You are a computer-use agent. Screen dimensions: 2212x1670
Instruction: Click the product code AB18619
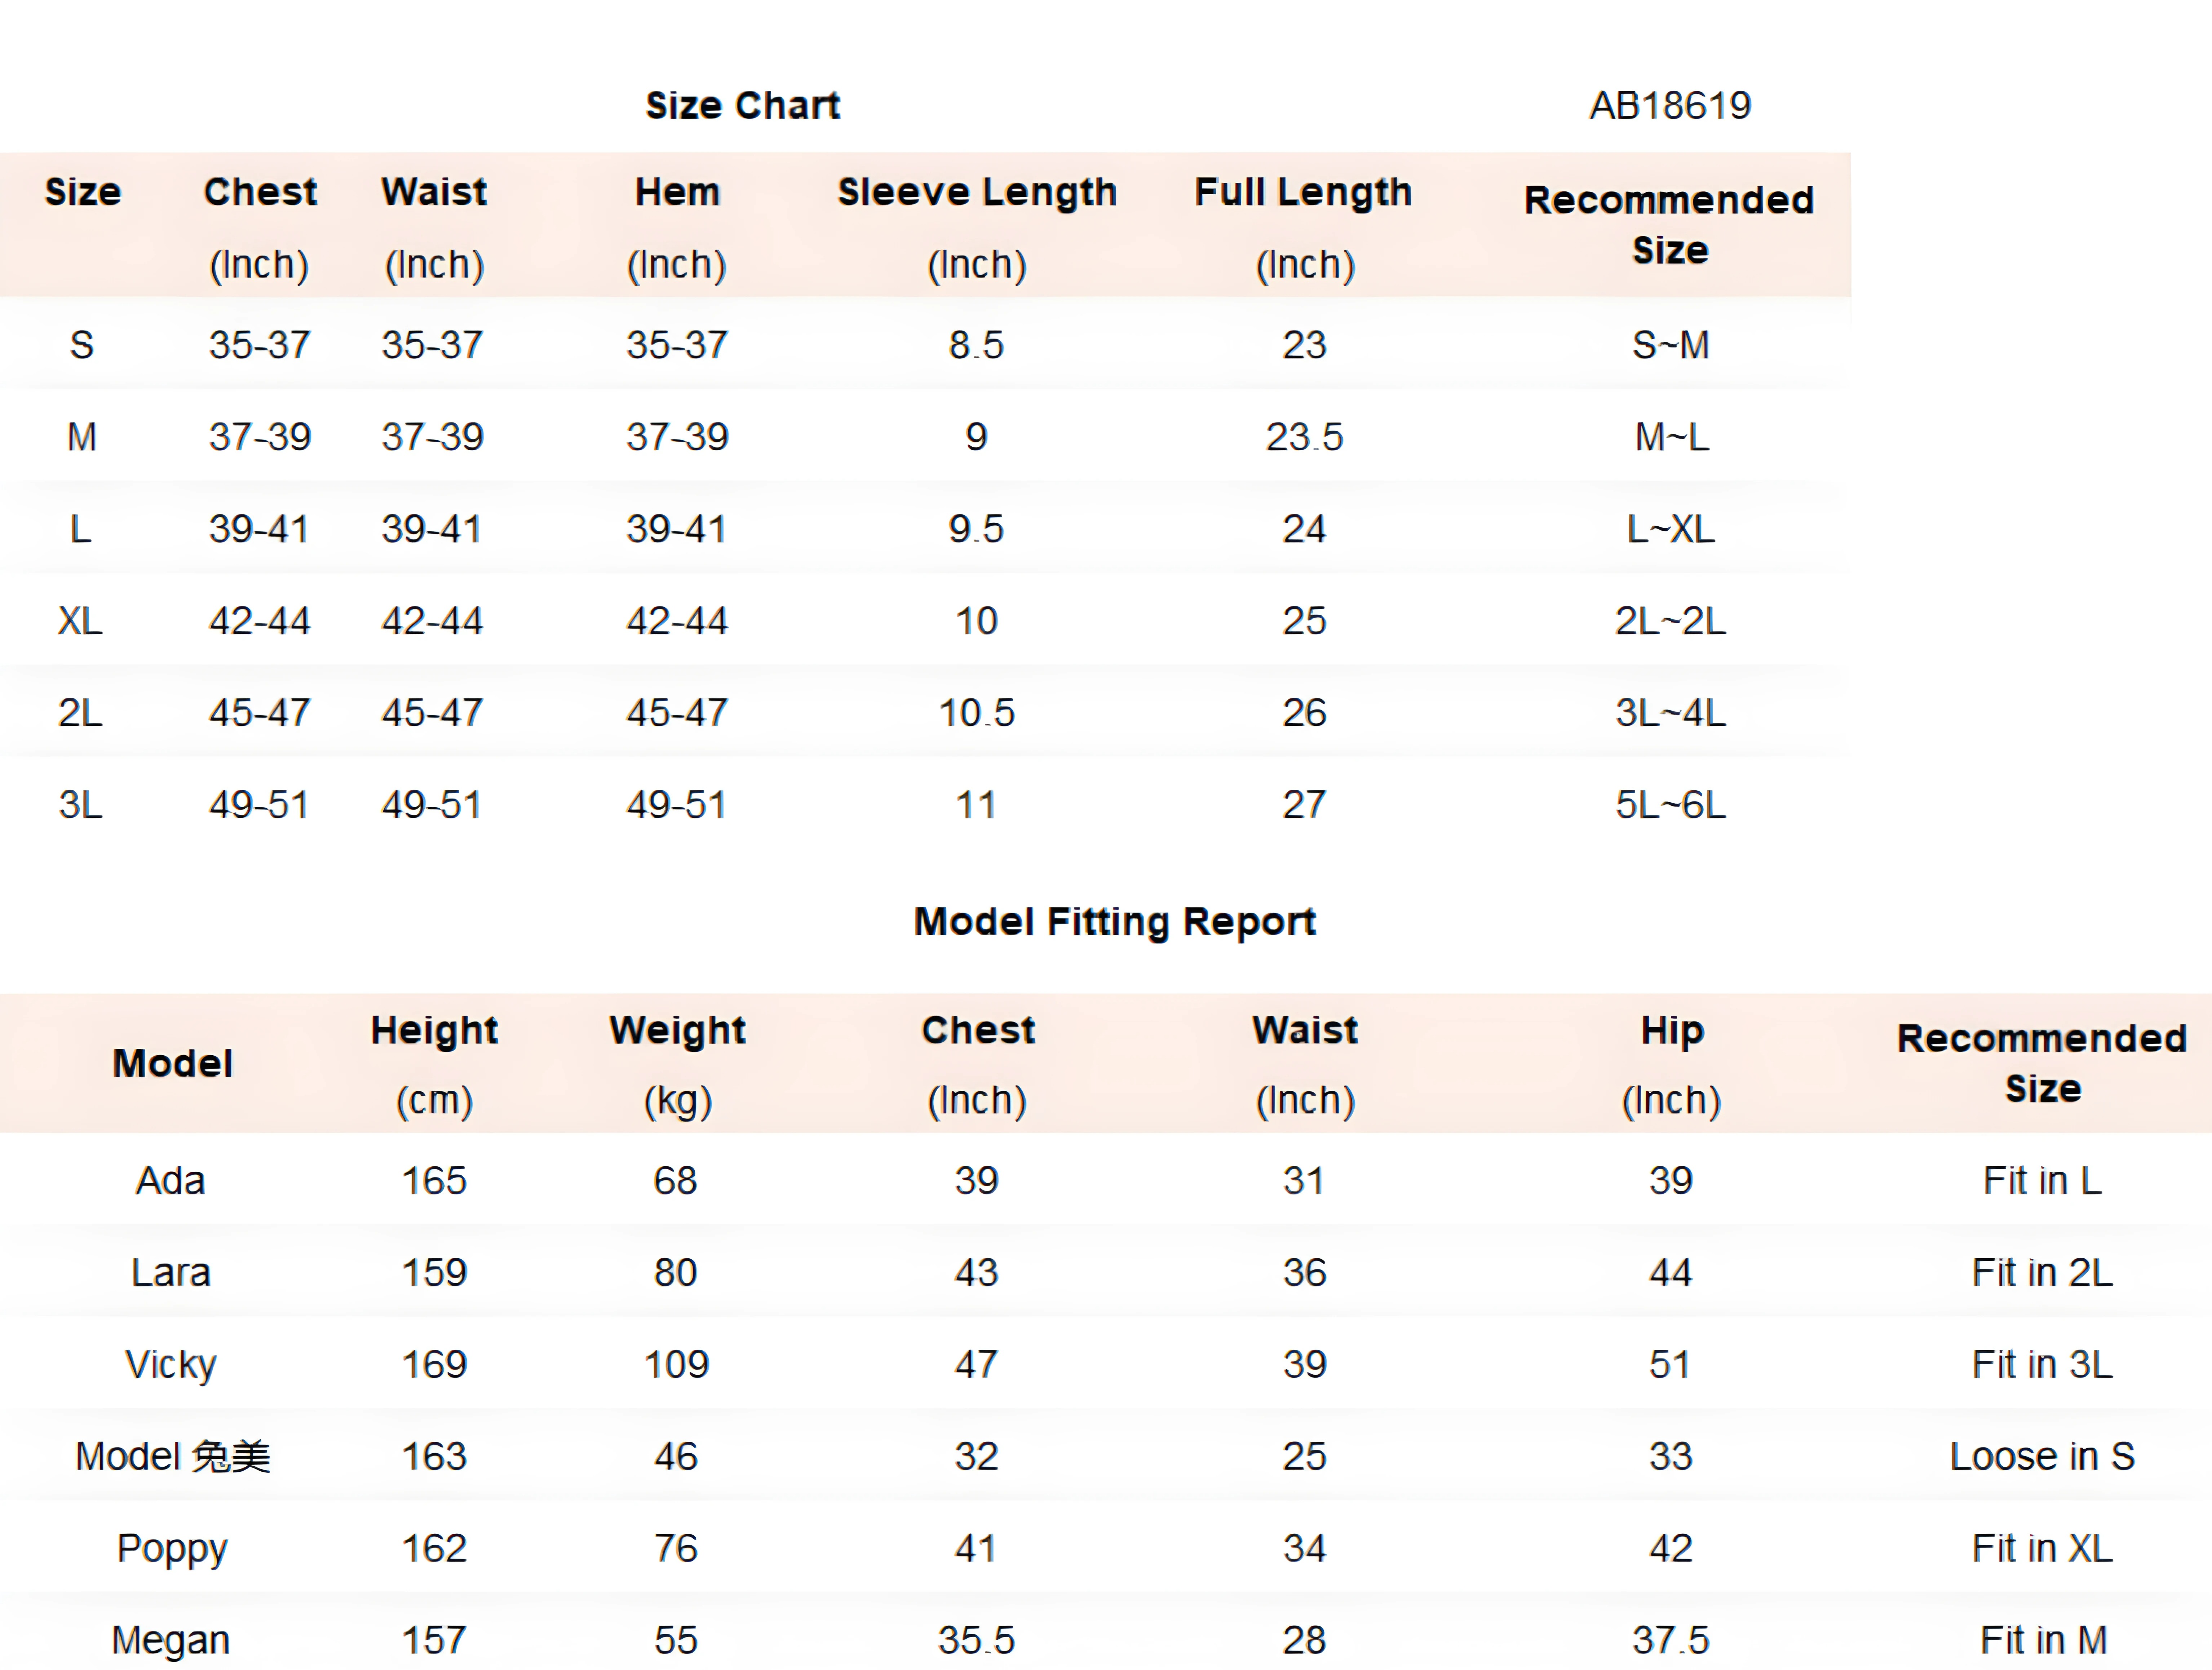(x=1670, y=105)
